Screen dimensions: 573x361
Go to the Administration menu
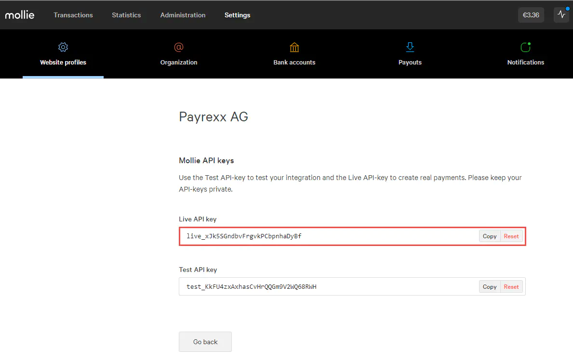pos(183,15)
